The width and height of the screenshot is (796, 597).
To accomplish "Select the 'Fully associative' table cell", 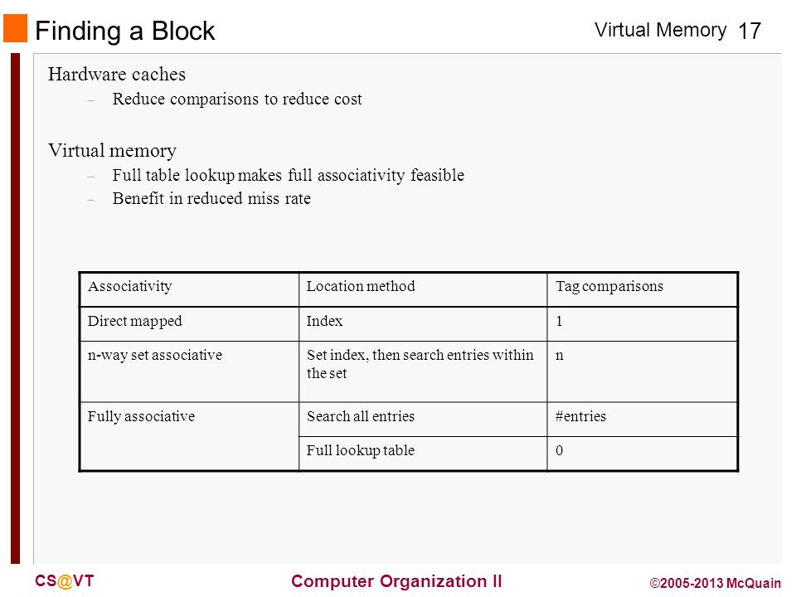I will [189, 437].
